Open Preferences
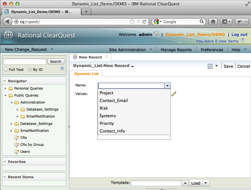Screen dimensions: 251x190 (x=212, y=50)
